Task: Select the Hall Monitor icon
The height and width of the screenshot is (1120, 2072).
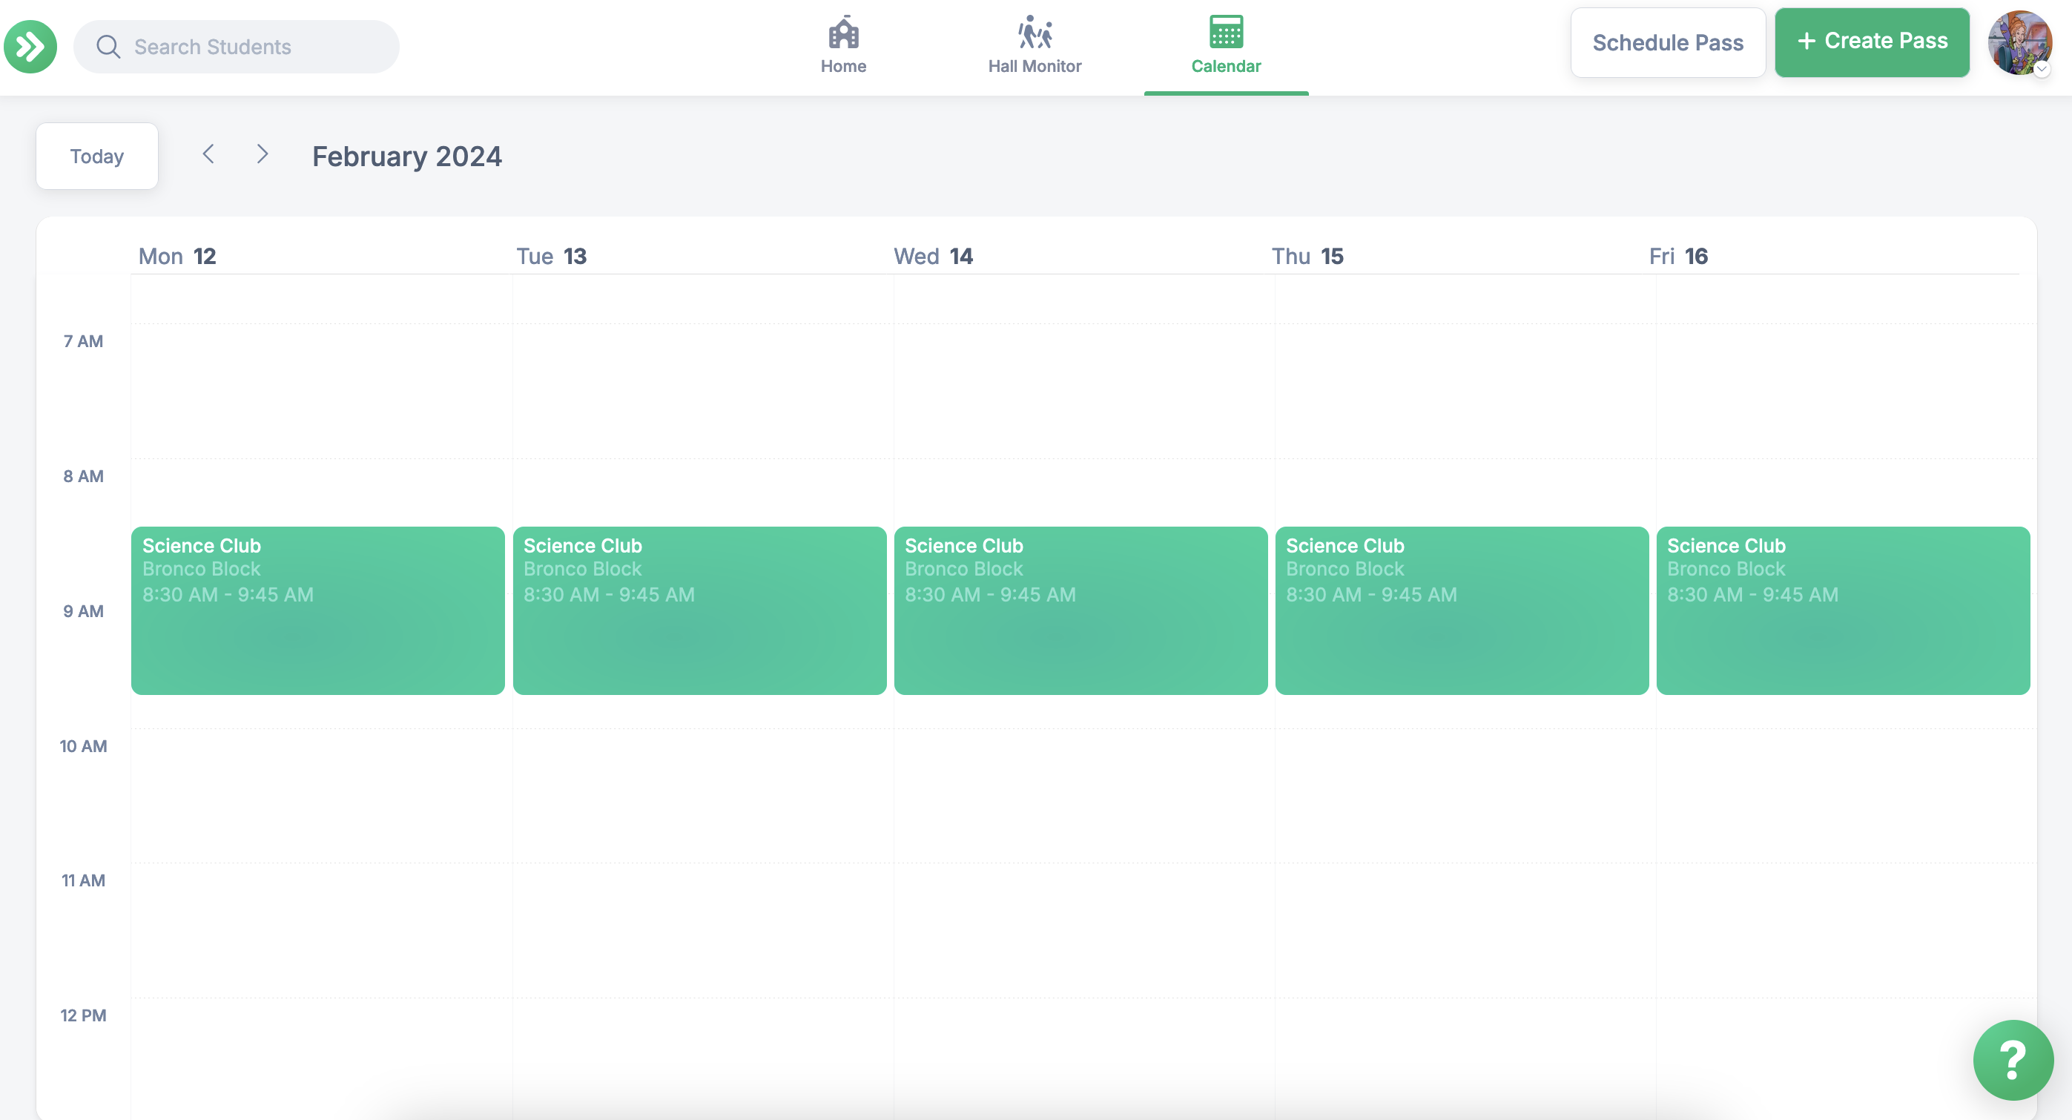Action: (x=1035, y=30)
